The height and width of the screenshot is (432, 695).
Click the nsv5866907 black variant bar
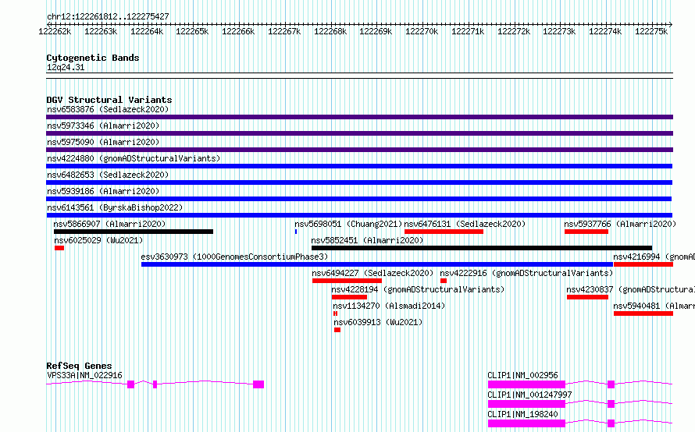tap(134, 232)
